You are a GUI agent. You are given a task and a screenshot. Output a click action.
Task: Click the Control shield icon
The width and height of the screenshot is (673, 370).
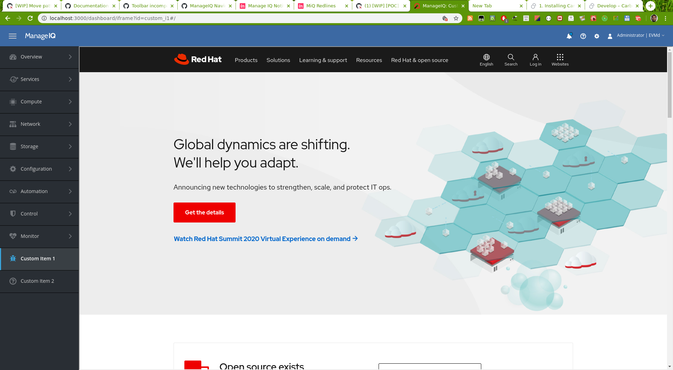click(x=13, y=214)
